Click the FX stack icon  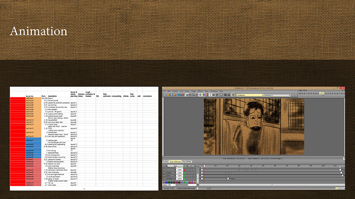coord(190,95)
